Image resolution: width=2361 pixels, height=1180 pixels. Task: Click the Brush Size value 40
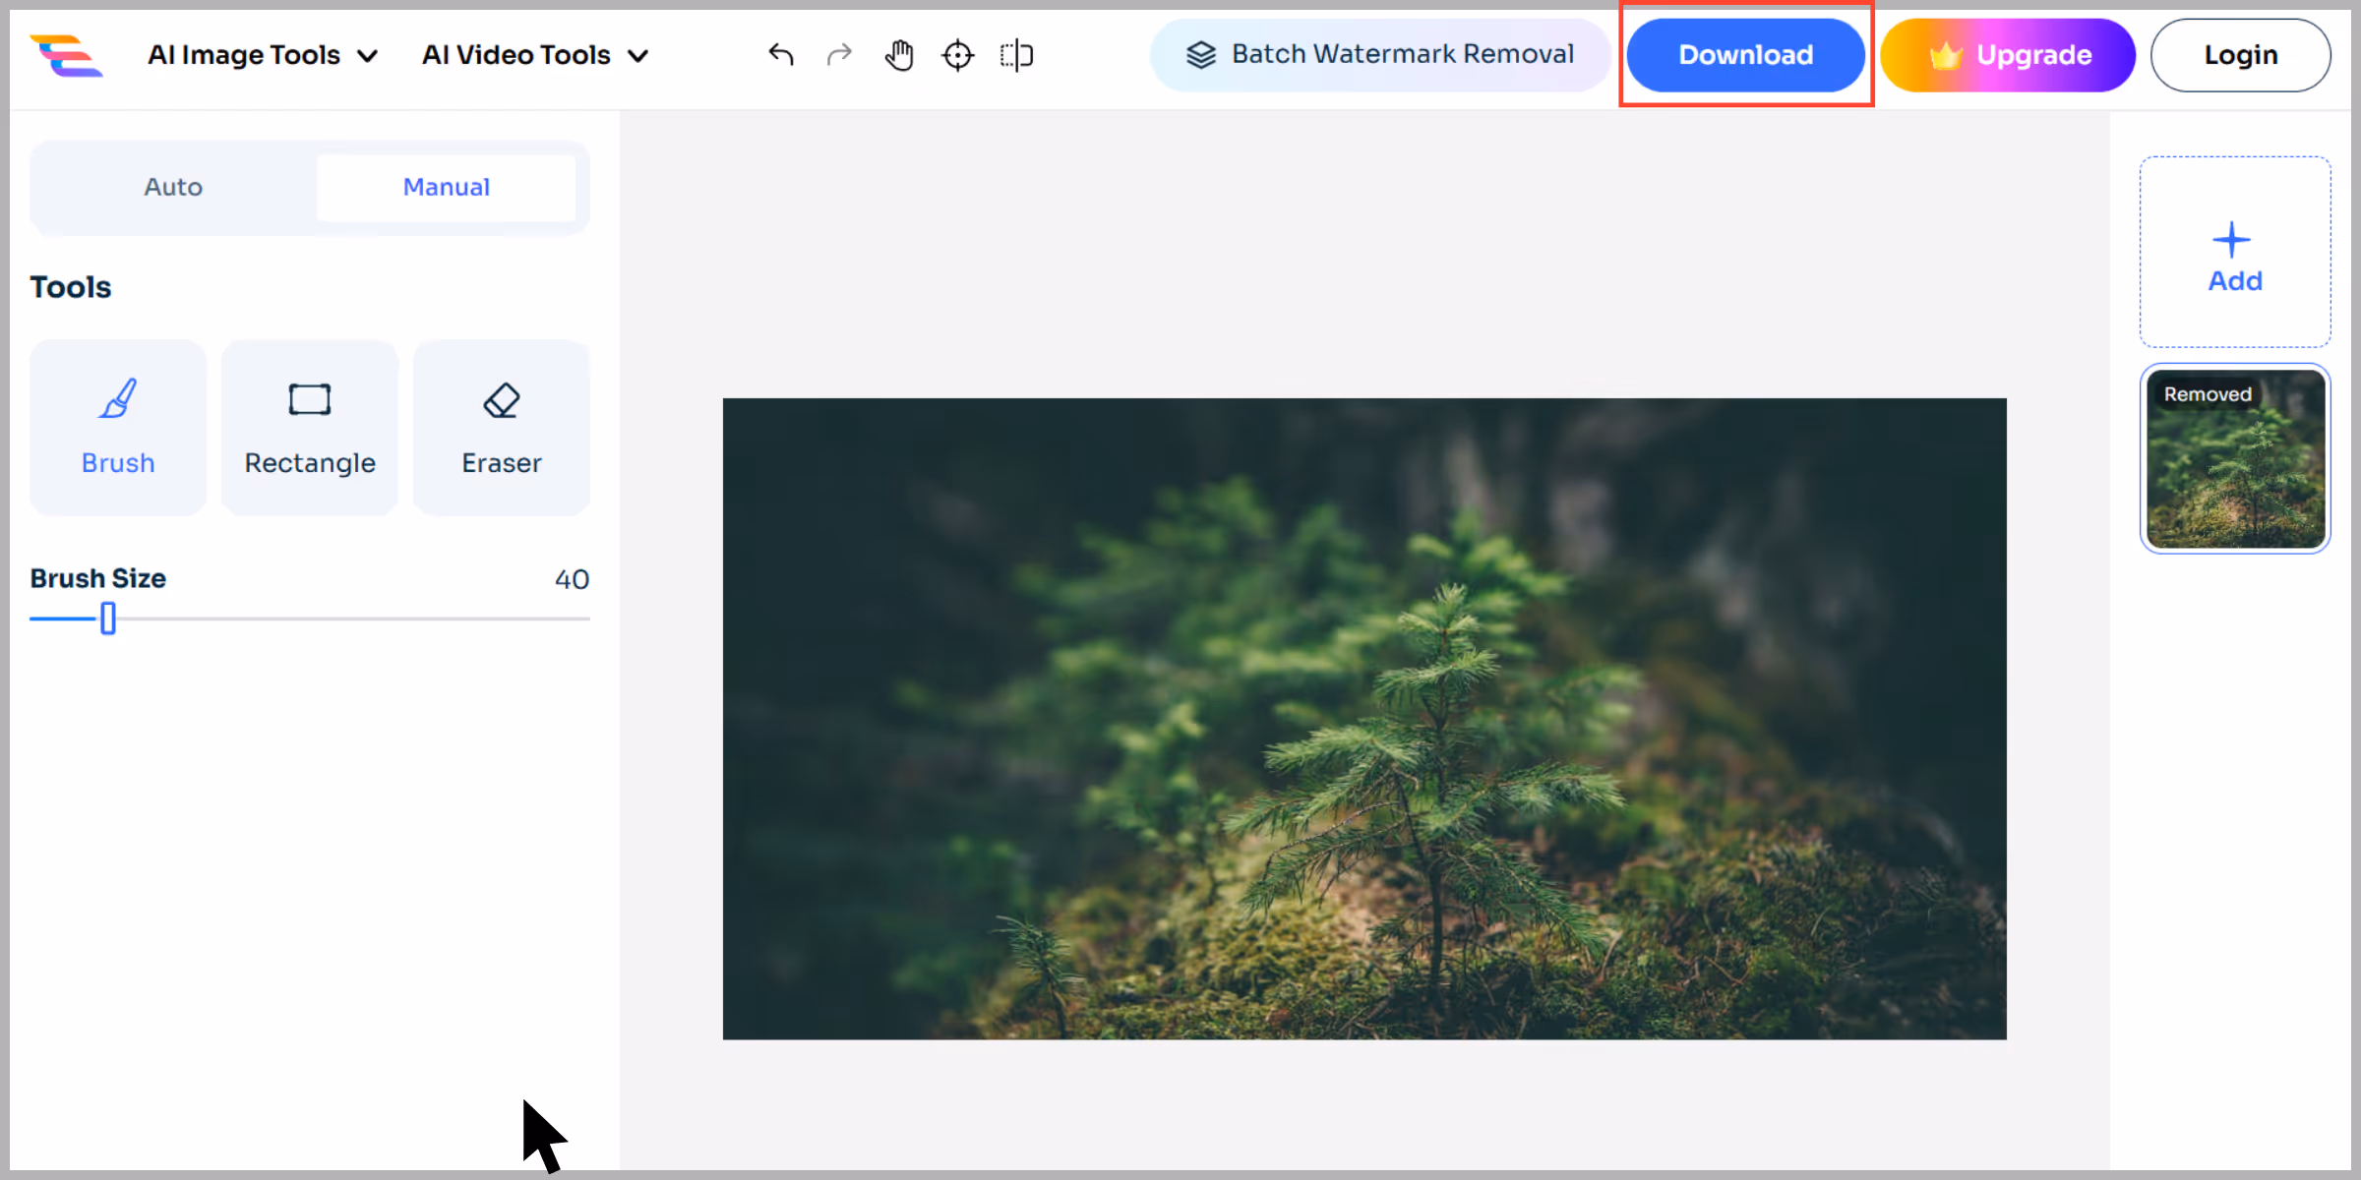point(572,579)
